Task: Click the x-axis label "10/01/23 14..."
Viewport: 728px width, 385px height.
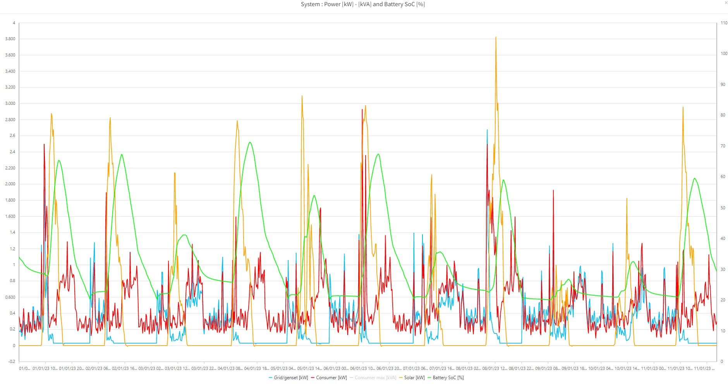Action: tap(627, 368)
